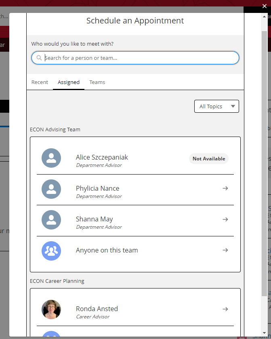This screenshot has width=271, height=339.
Task: Click the group icon for Anyone on this team
Action: pyautogui.click(x=51, y=251)
